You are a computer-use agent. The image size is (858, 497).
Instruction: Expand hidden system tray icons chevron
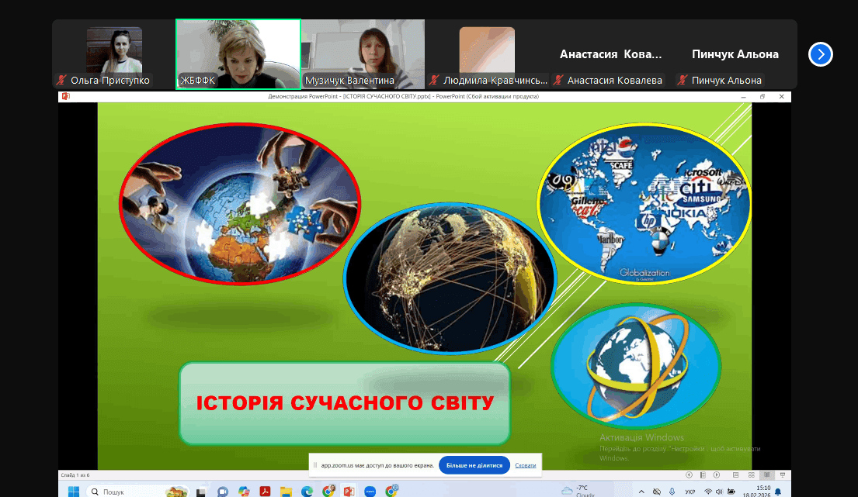click(641, 492)
